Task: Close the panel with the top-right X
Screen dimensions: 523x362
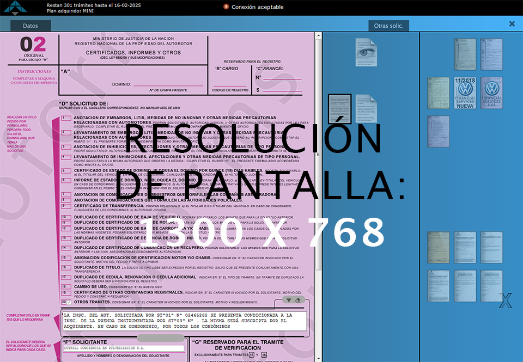Action: pos(512,24)
